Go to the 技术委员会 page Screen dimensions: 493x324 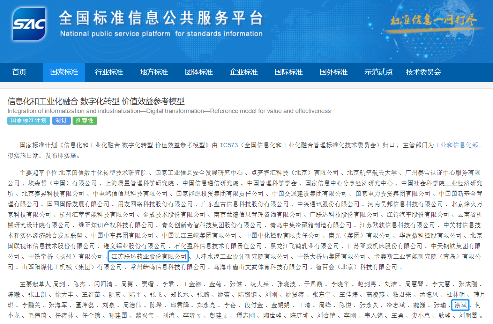point(423,72)
